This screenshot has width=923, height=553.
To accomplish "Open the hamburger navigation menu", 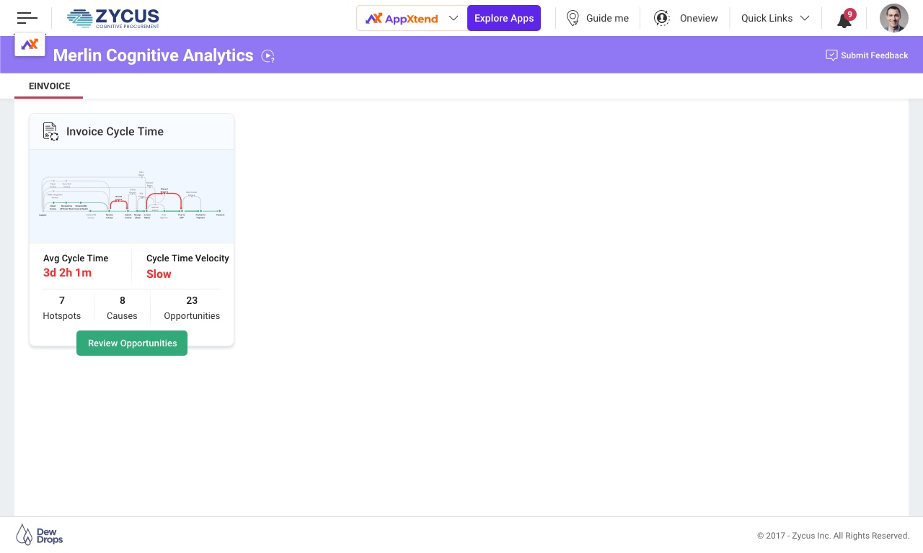I will (x=27, y=18).
